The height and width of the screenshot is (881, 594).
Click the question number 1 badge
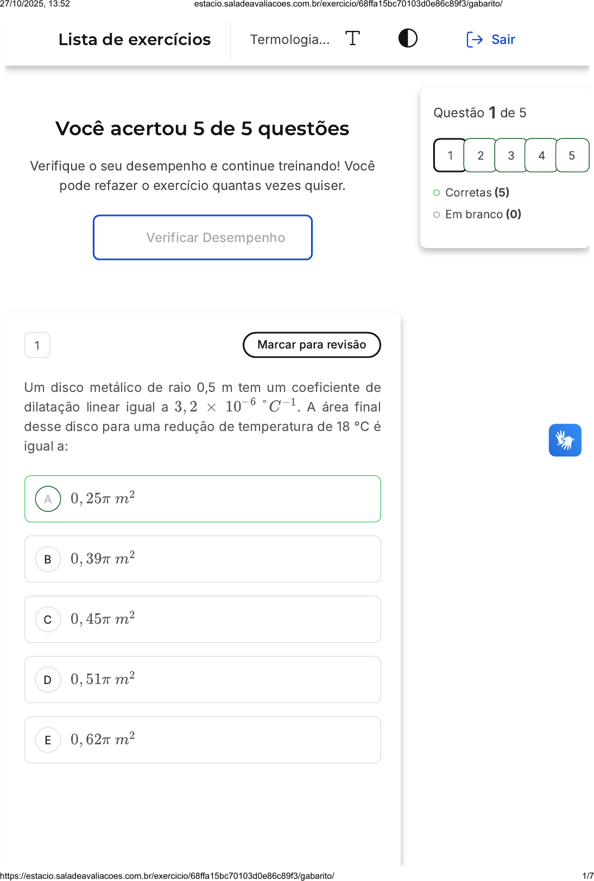tap(37, 345)
